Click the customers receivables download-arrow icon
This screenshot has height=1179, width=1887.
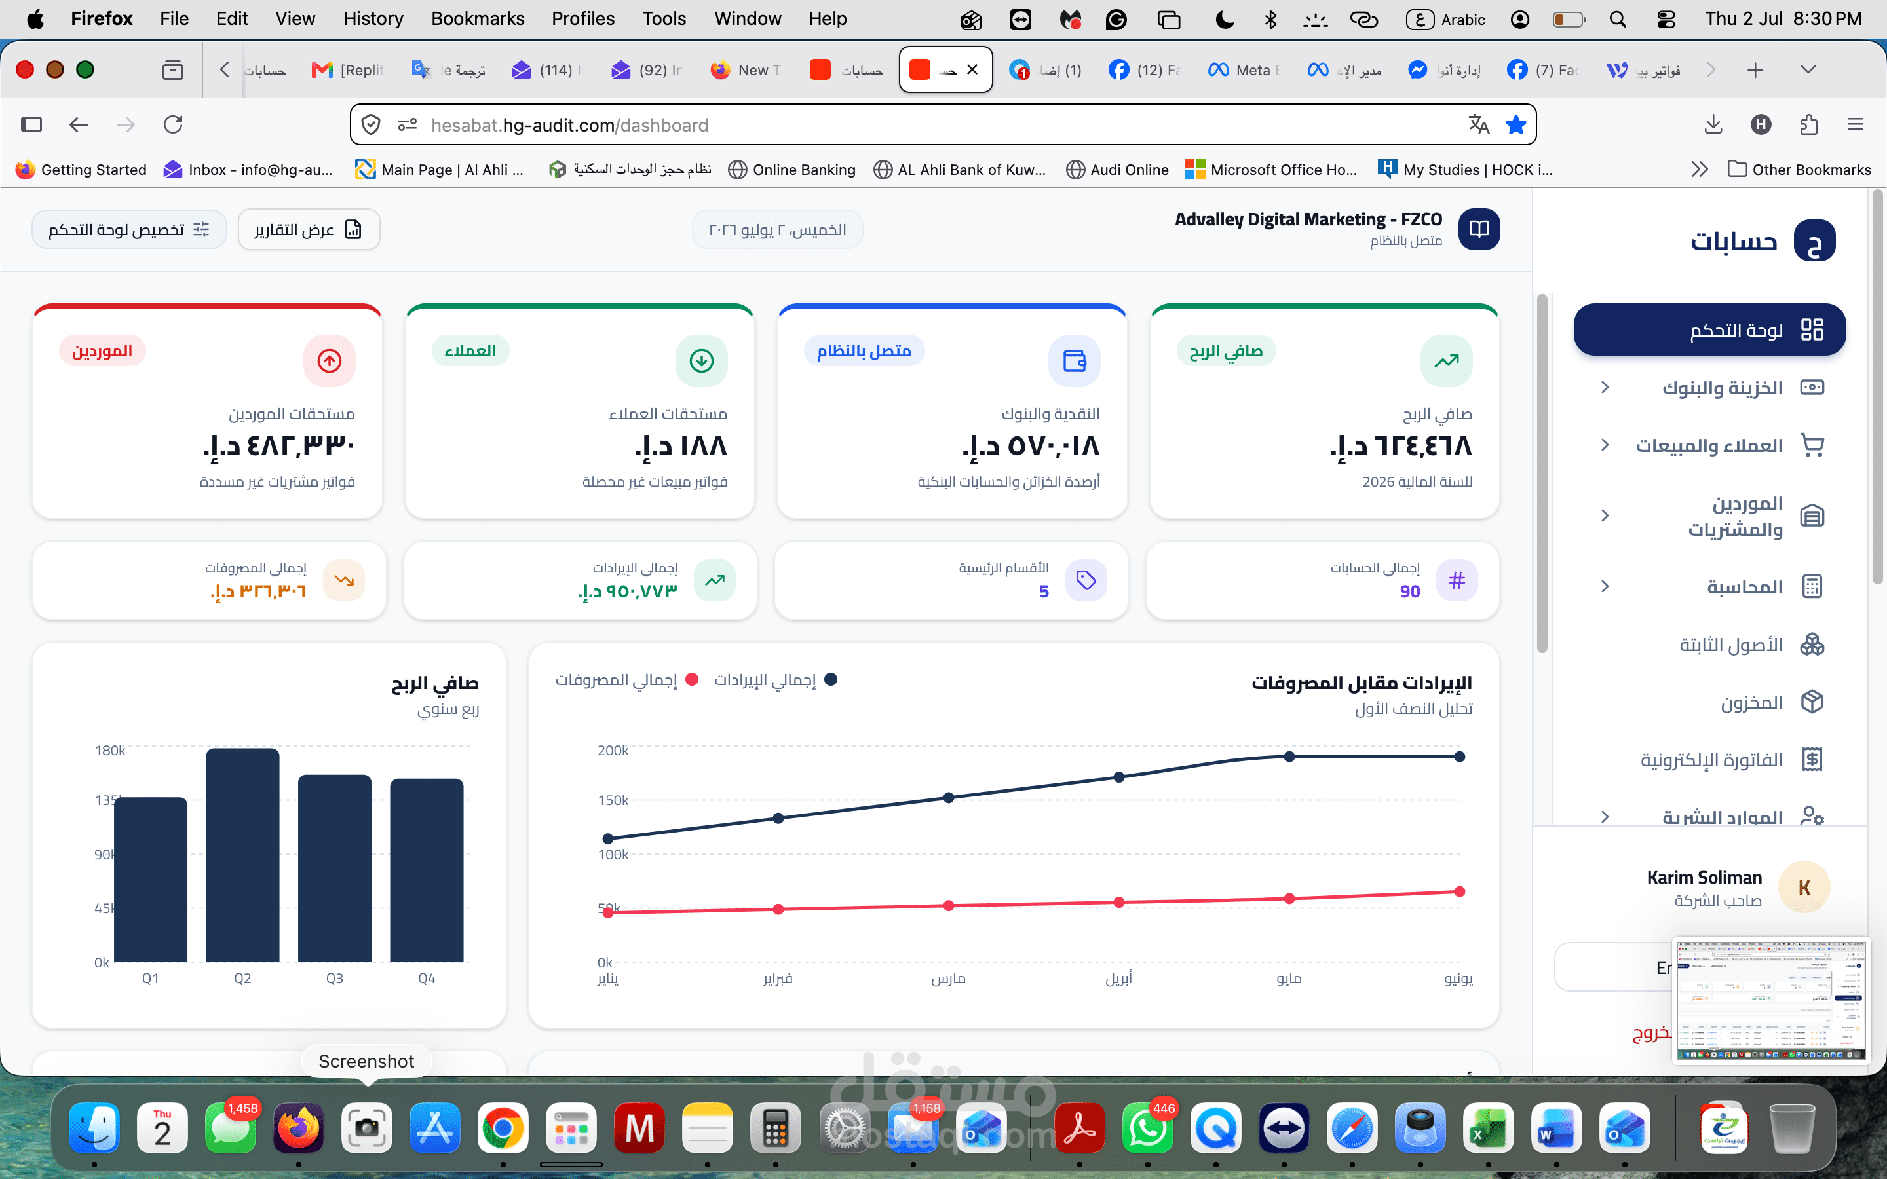click(701, 361)
